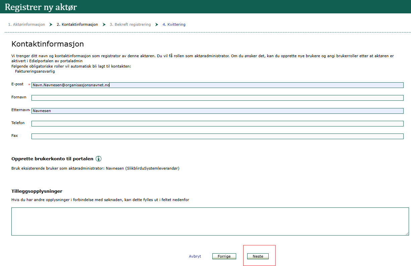Click the Telefon field label
This screenshot has height=266, width=411.
click(x=18, y=123)
